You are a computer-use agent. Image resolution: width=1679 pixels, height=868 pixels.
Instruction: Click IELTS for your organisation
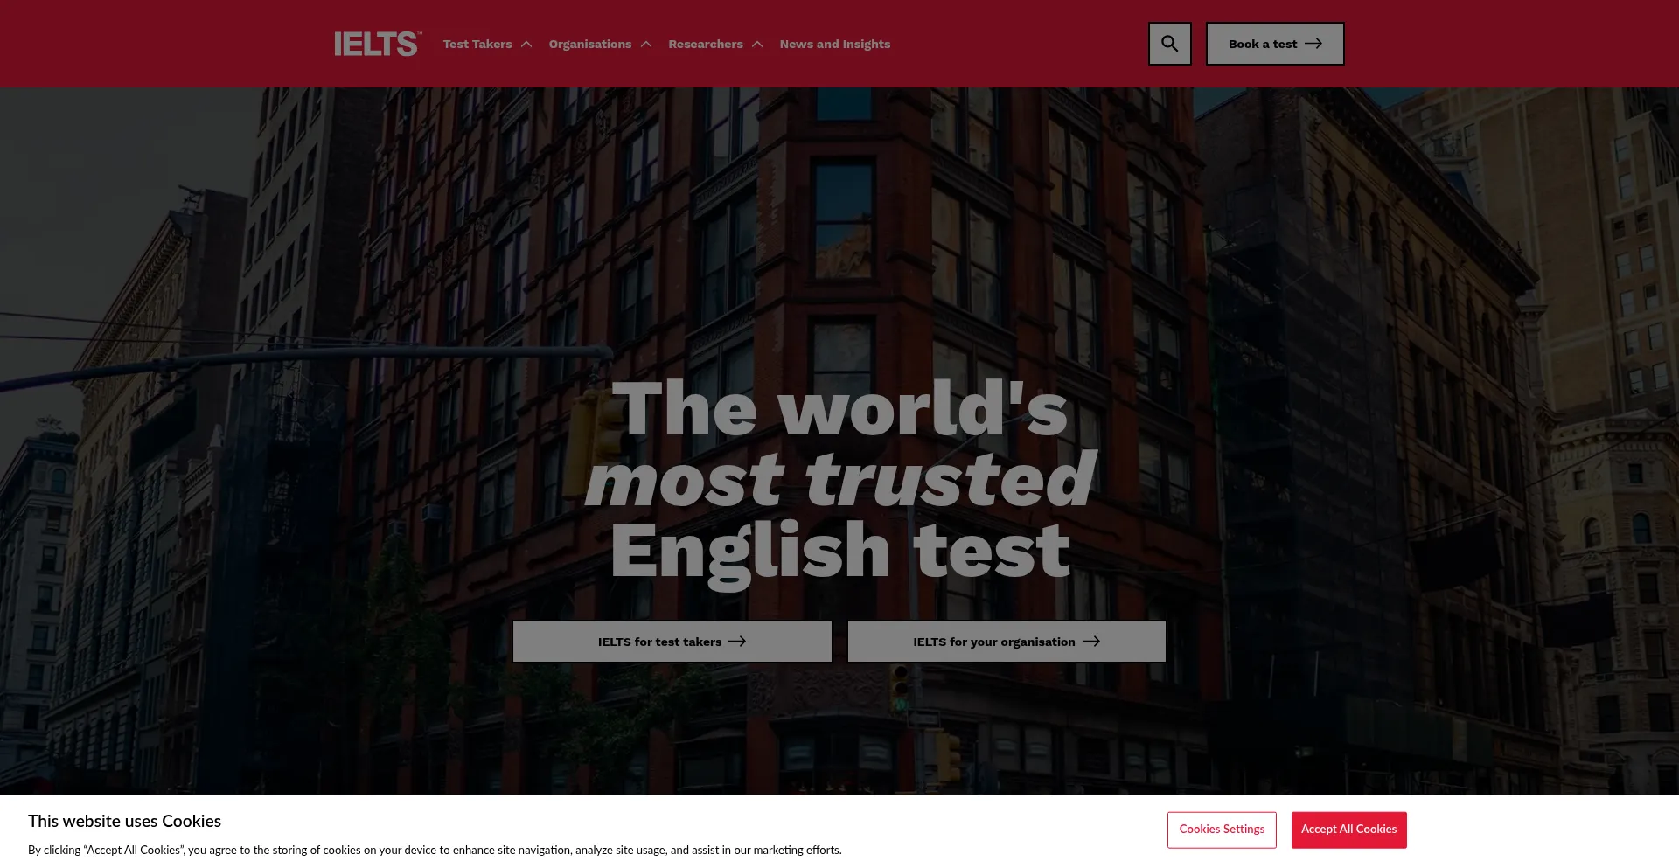point(993,641)
